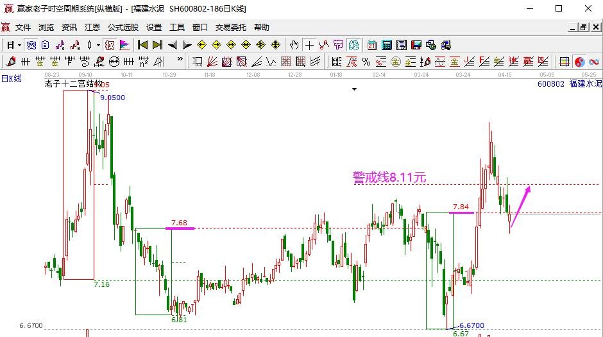This screenshot has height=337, width=603.
Task: Select the red 神 angle lines tool
Action: click(514, 62)
